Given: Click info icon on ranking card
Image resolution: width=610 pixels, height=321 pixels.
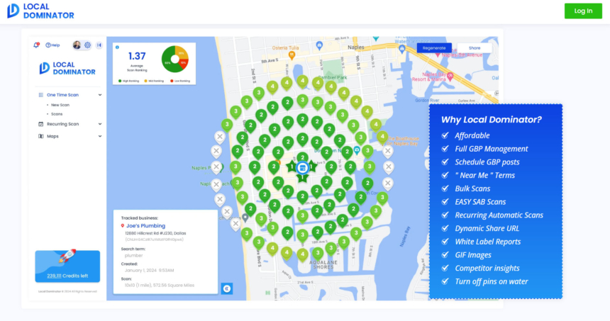Looking at the screenshot, I should [117, 47].
